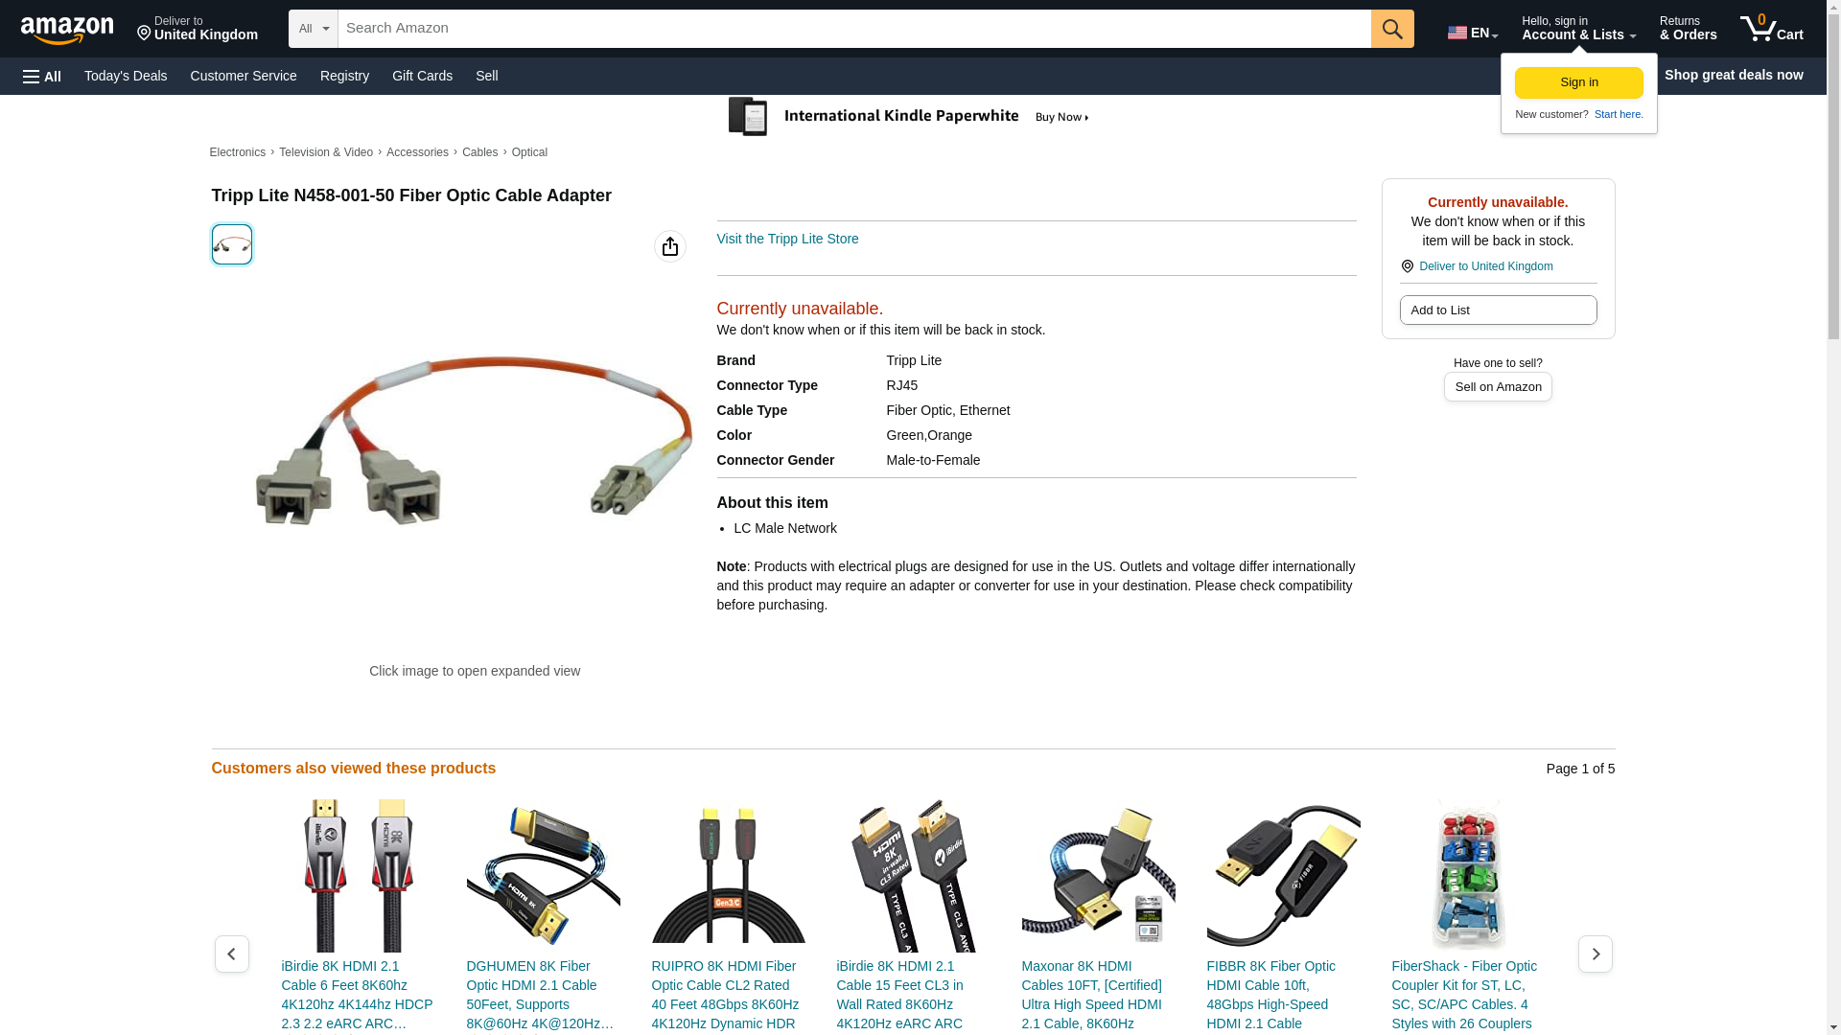Click the yellow Sign in button

click(1578, 82)
